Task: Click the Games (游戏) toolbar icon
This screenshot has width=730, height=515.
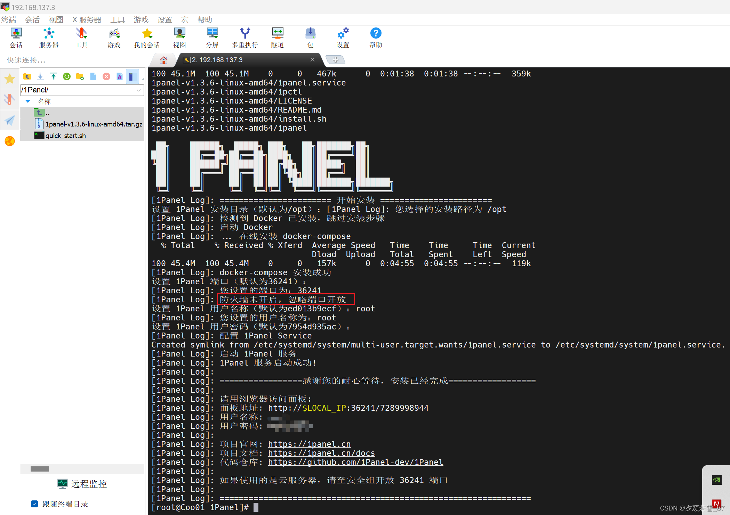Action: point(114,38)
